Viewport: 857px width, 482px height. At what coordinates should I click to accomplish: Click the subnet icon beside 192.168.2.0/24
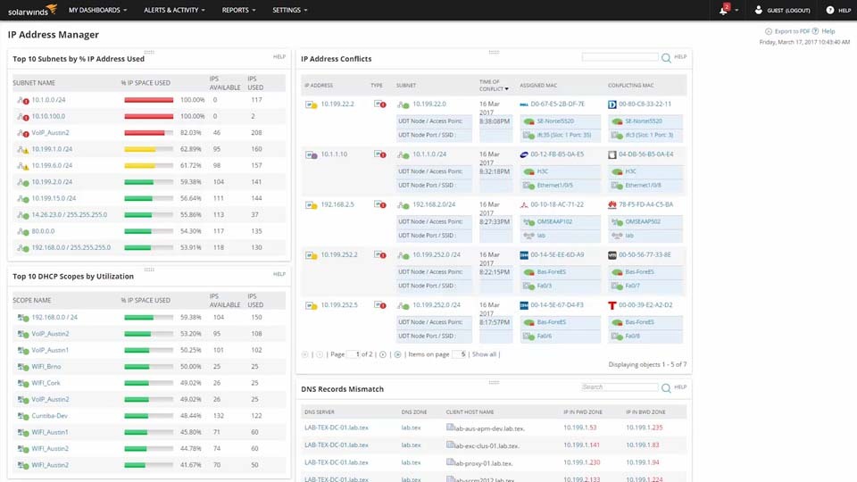(404, 205)
